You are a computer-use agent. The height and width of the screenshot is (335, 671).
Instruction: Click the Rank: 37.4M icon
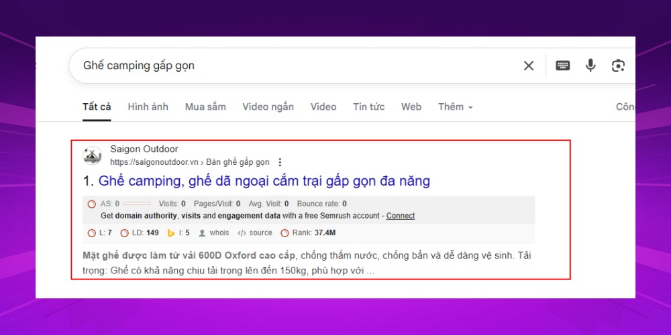285,233
